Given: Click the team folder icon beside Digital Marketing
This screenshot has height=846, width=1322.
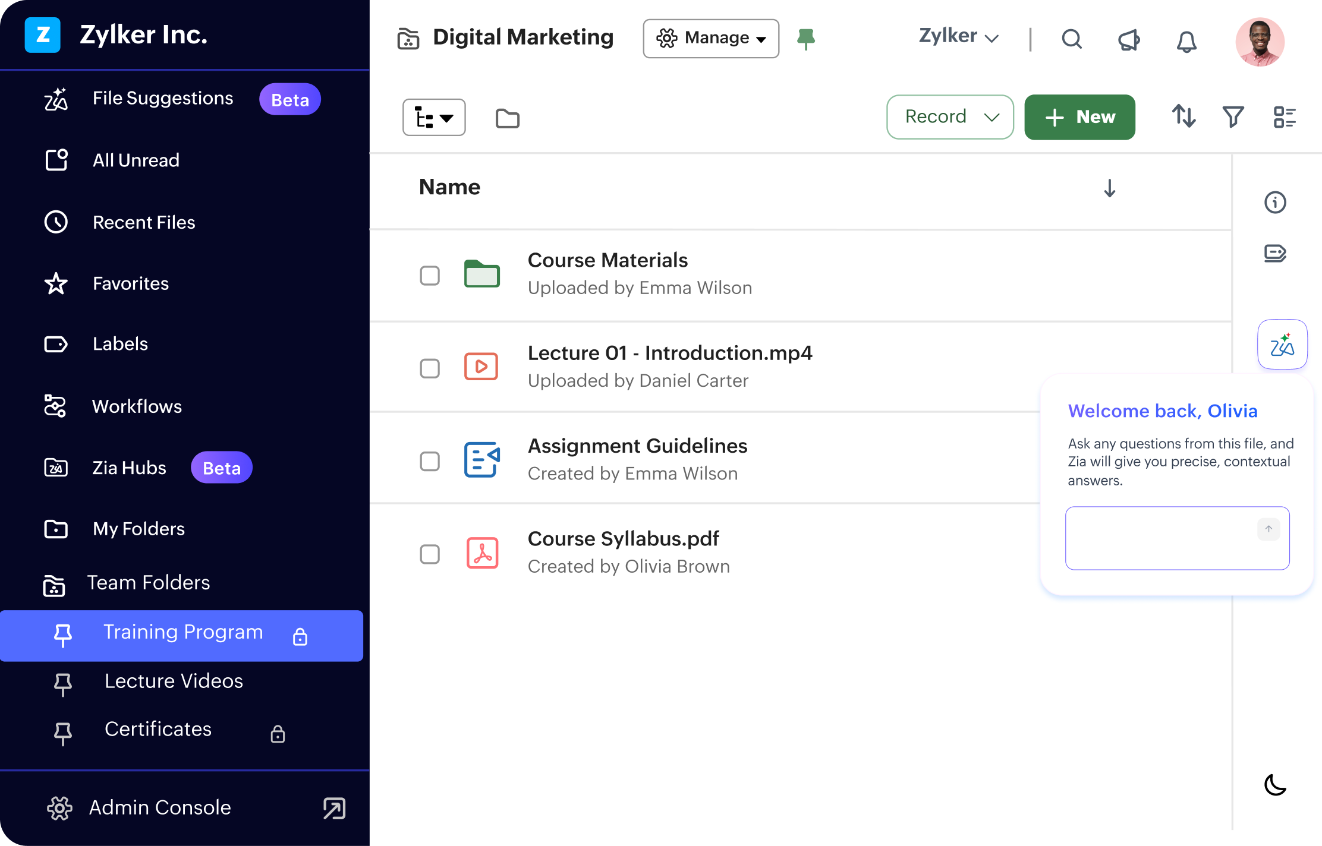Looking at the screenshot, I should pos(408,39).
